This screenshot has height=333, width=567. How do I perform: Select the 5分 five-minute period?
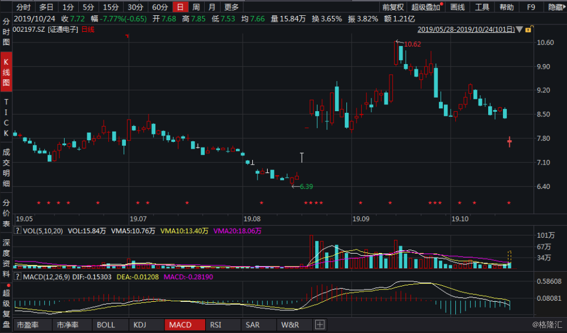[x=88, y=7]
